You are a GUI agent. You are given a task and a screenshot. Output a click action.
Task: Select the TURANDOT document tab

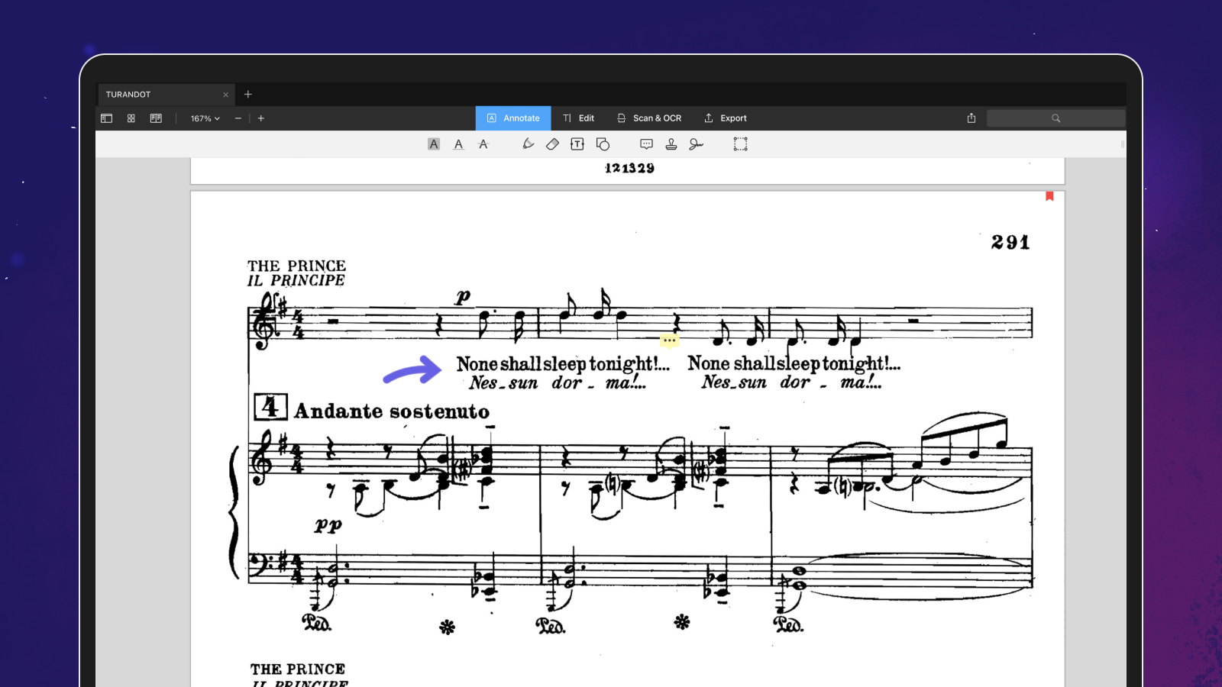(165, 95)
